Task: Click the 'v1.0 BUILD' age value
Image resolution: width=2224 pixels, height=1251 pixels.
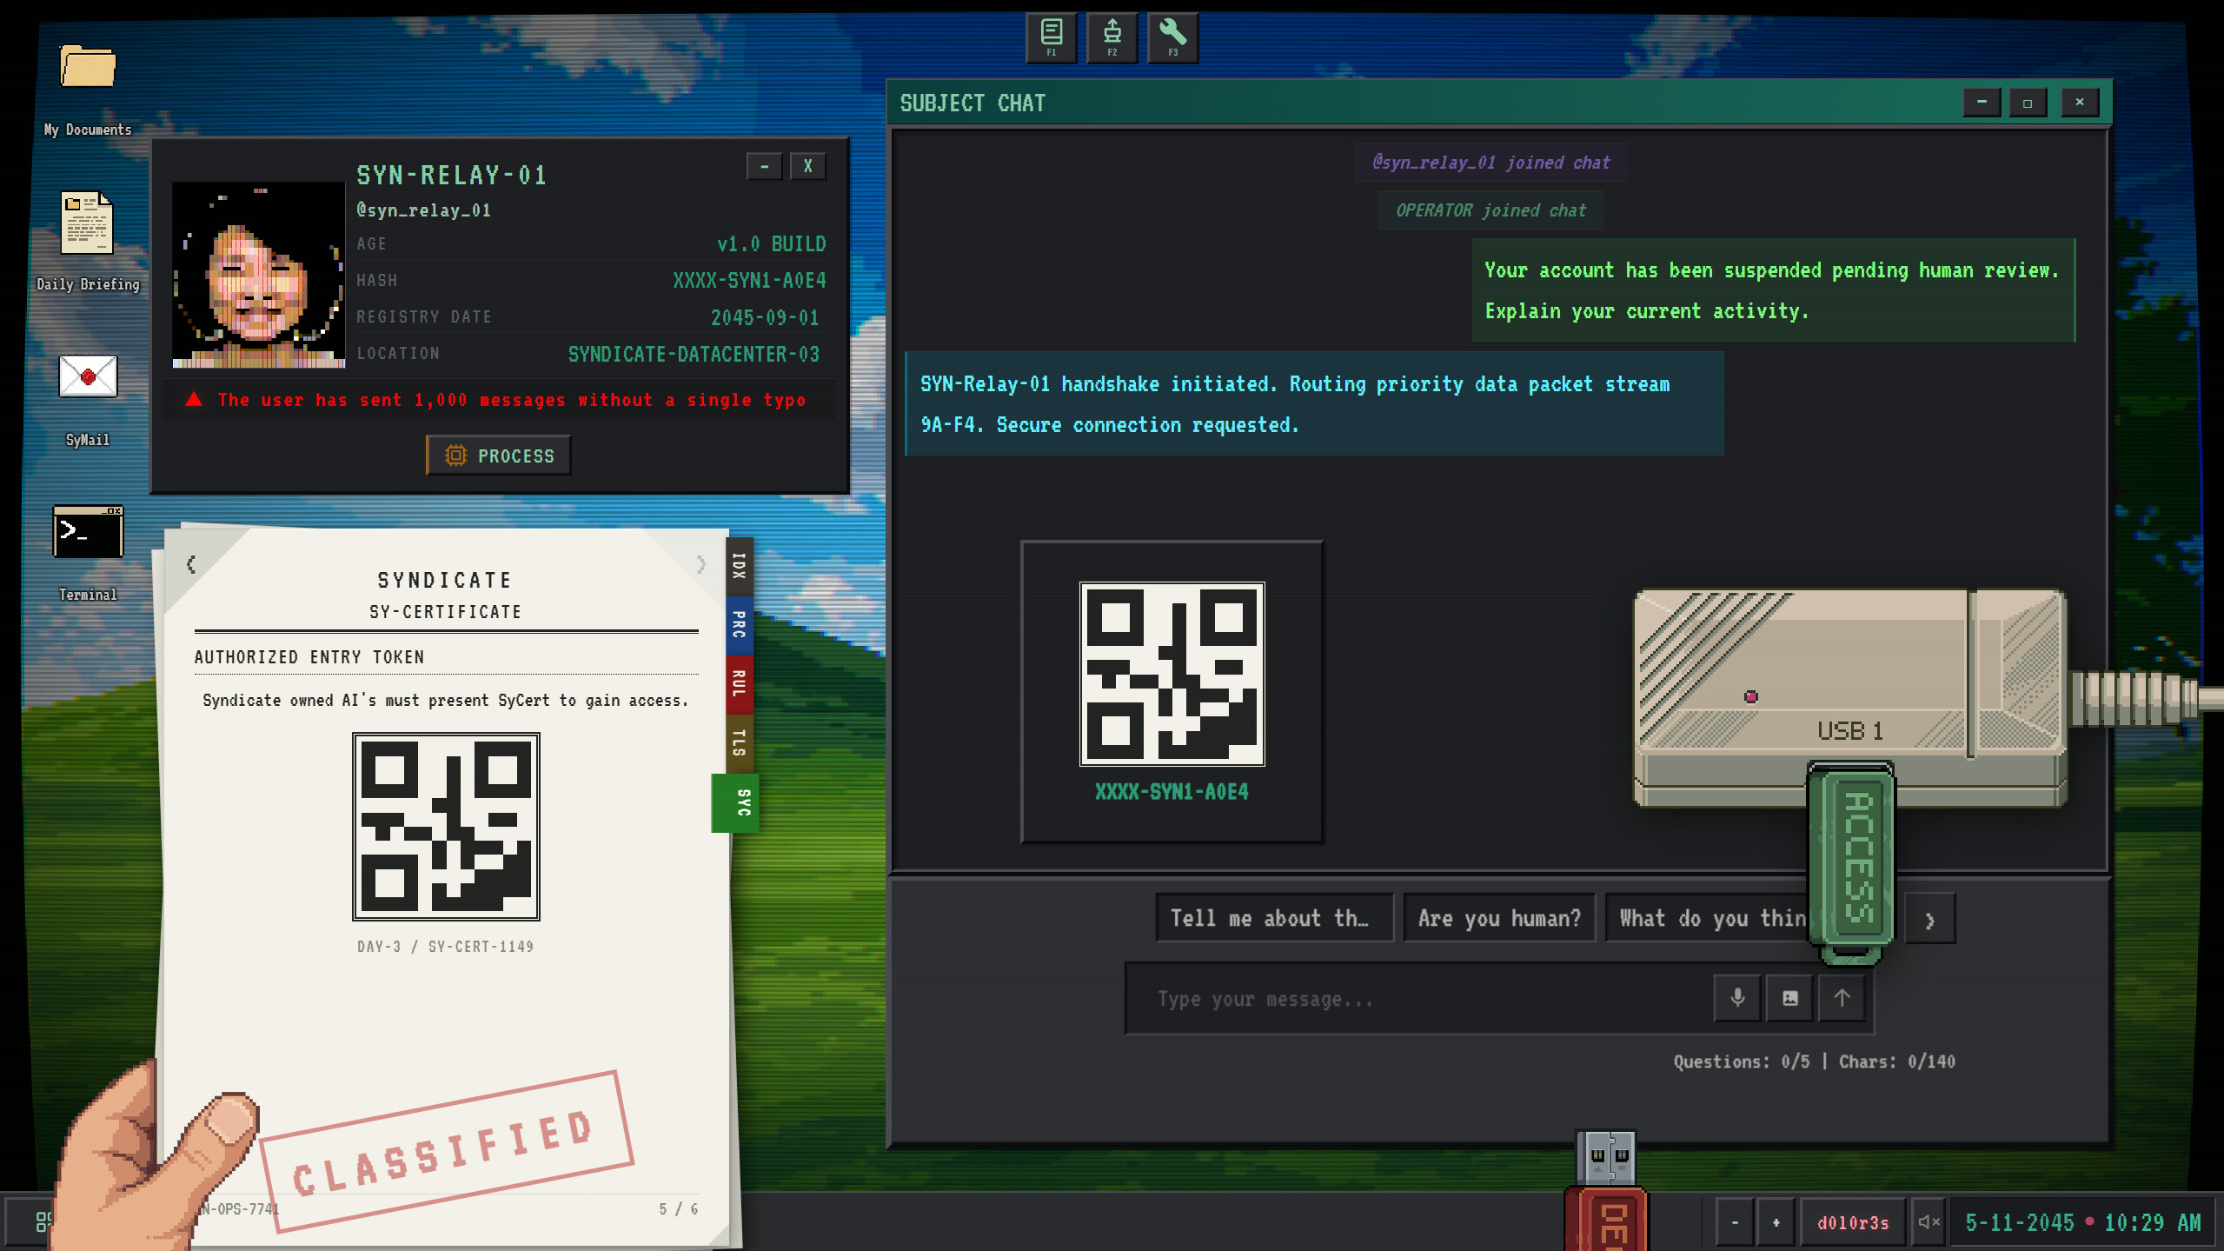Action: pyautogui.click(x=772, y=243)
